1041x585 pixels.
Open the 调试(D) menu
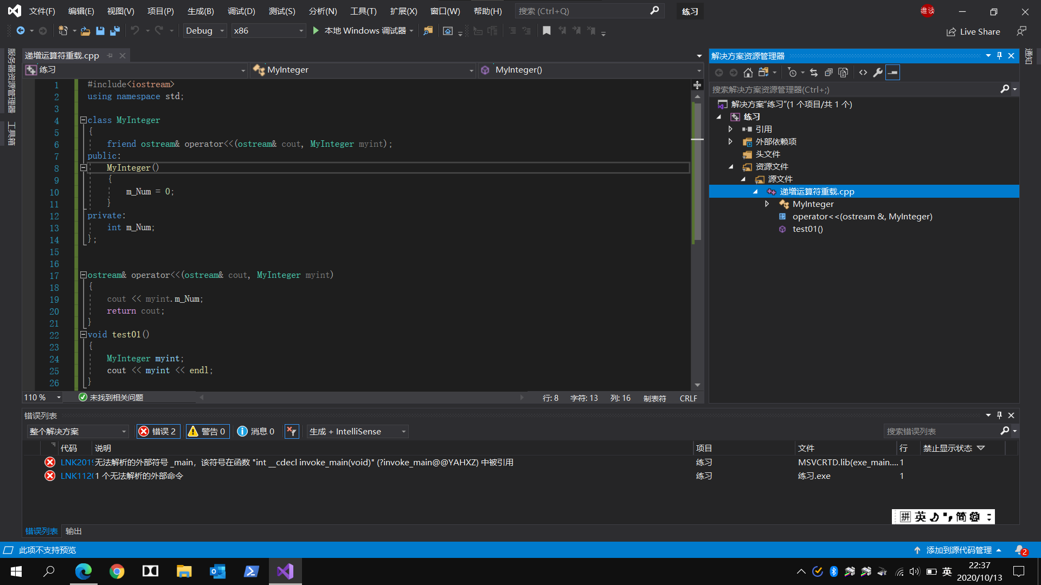(241, 11)
